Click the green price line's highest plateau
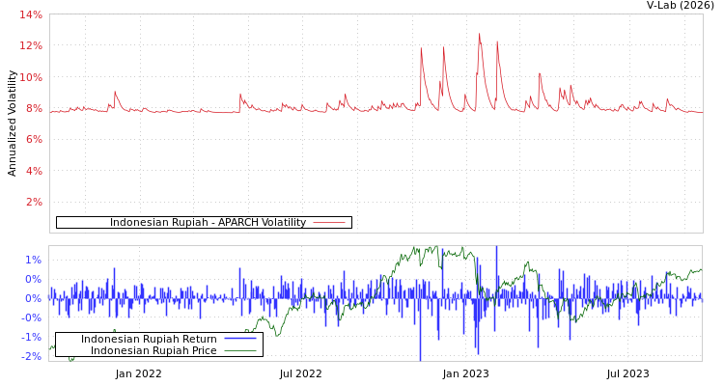 [x=425, y=251]
